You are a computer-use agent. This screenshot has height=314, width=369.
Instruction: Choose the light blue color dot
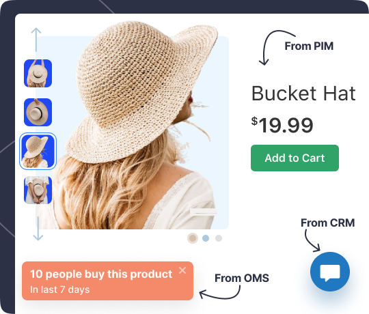206,238
